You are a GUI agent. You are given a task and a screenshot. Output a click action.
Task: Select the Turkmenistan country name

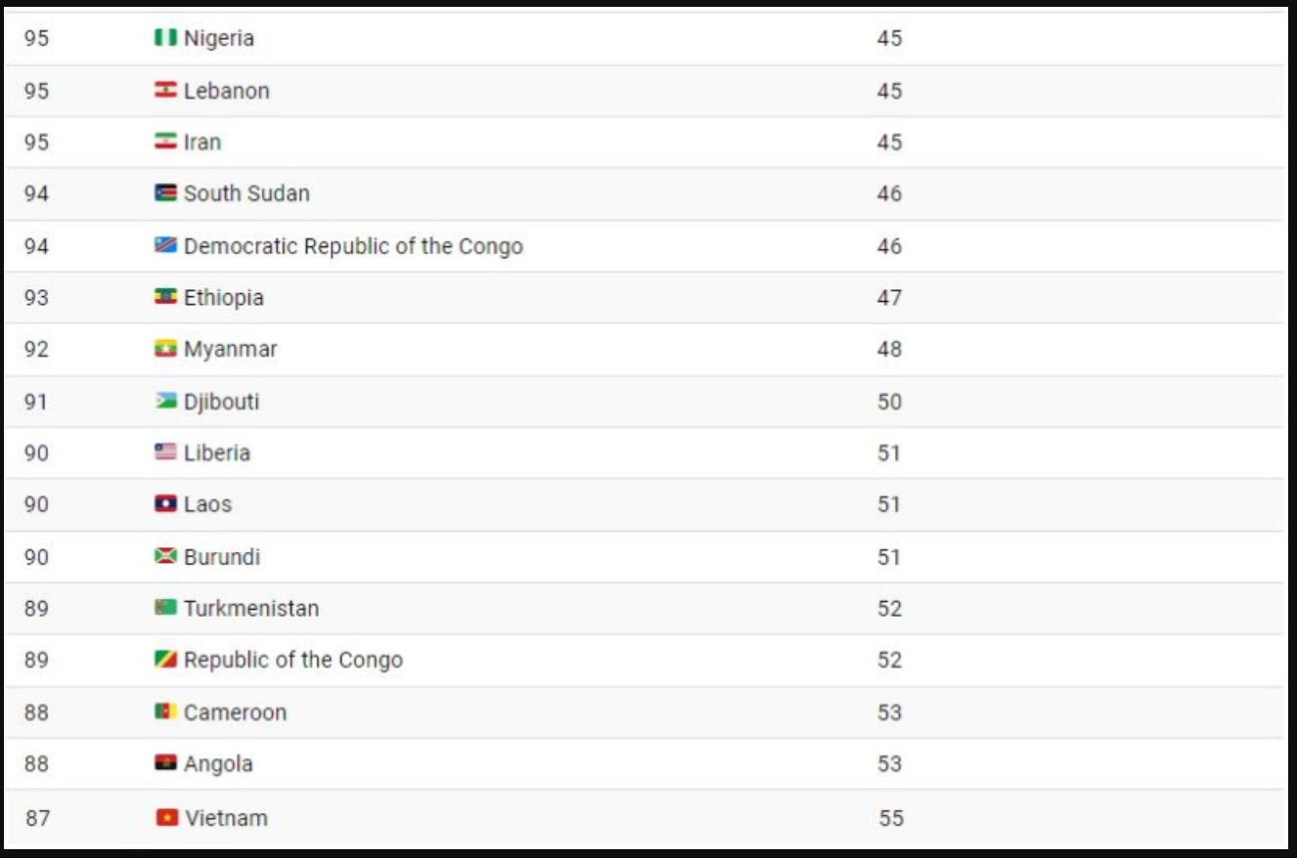click(x=251, y=609)
